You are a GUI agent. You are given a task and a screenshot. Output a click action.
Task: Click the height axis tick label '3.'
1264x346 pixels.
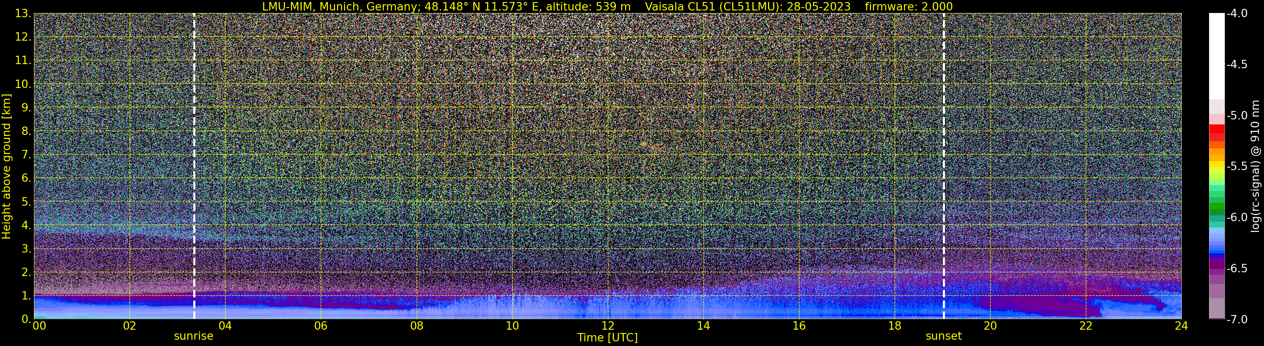click(x=26, y=248)
